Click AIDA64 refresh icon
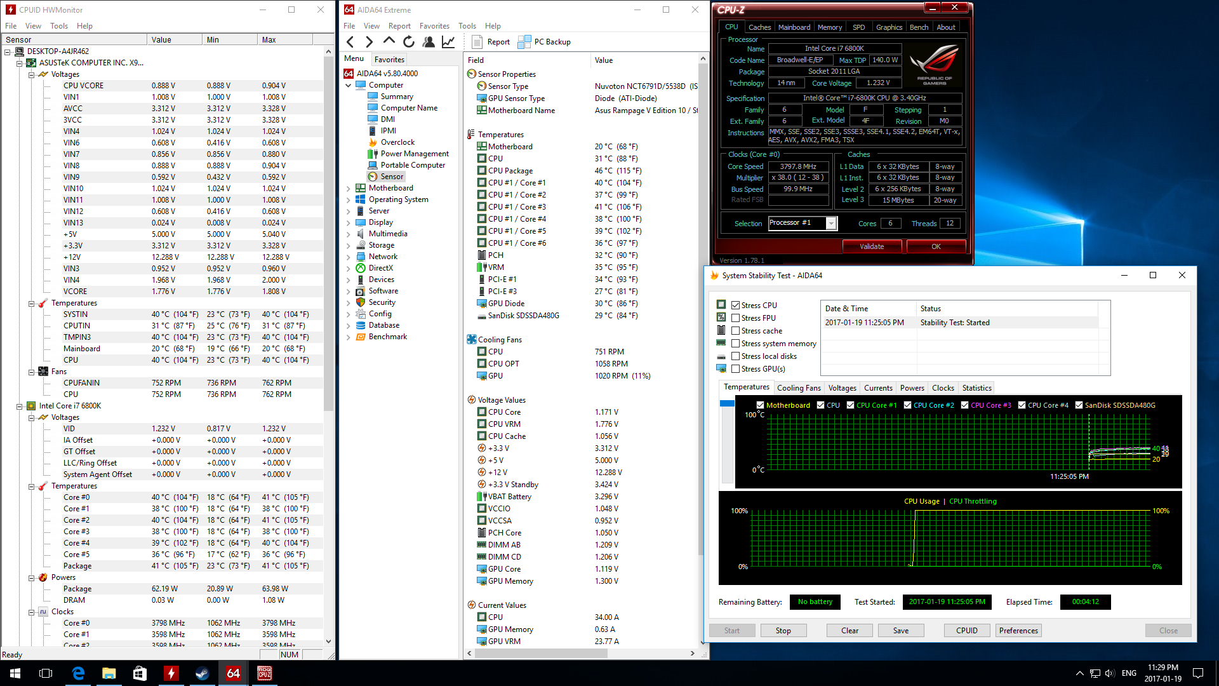 409,42
